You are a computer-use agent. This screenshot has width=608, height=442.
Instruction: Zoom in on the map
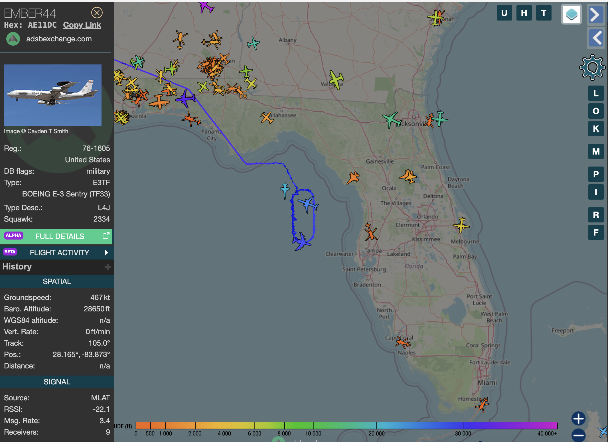click(578, 419)
